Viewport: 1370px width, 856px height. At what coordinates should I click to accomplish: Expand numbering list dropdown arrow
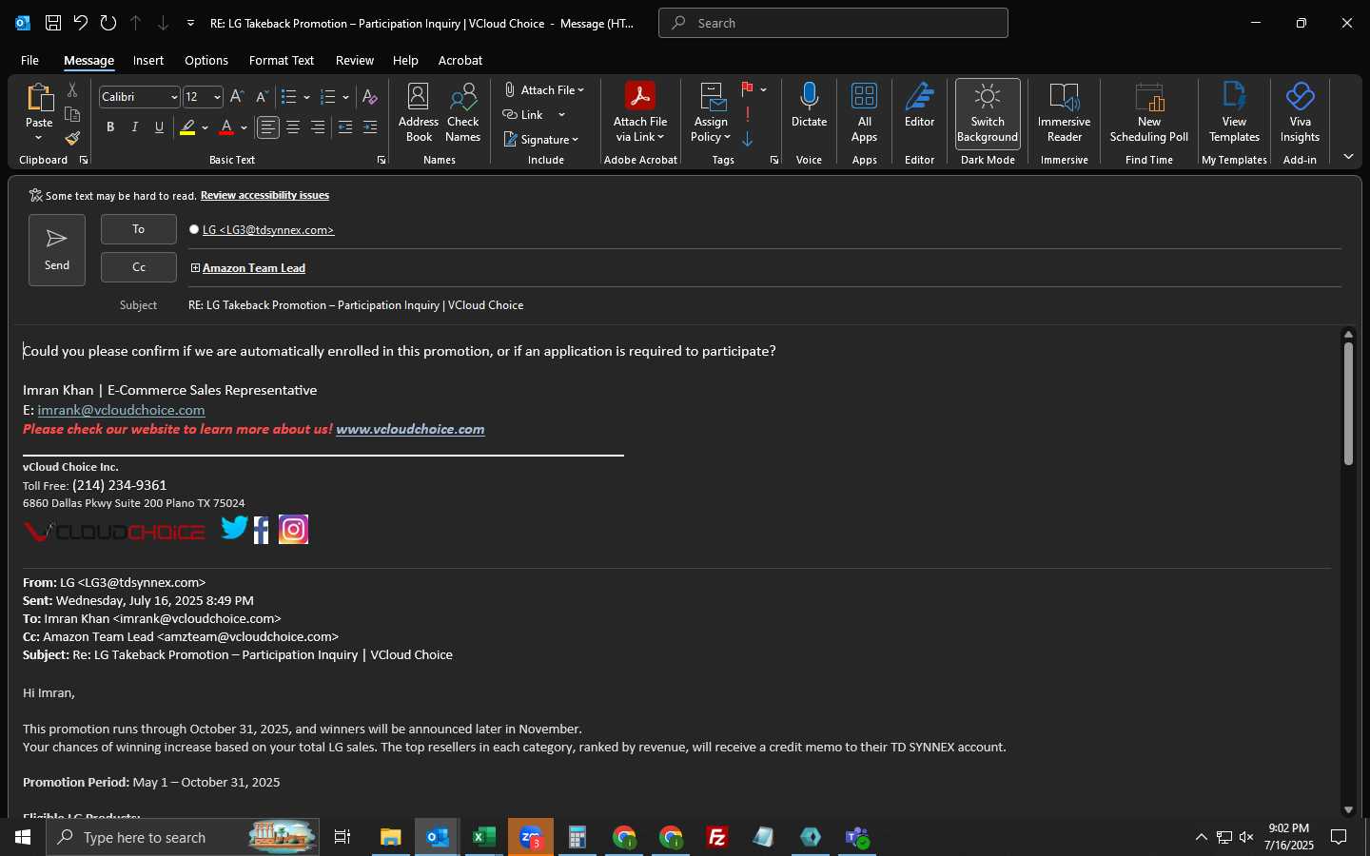[x=345, y=97]
